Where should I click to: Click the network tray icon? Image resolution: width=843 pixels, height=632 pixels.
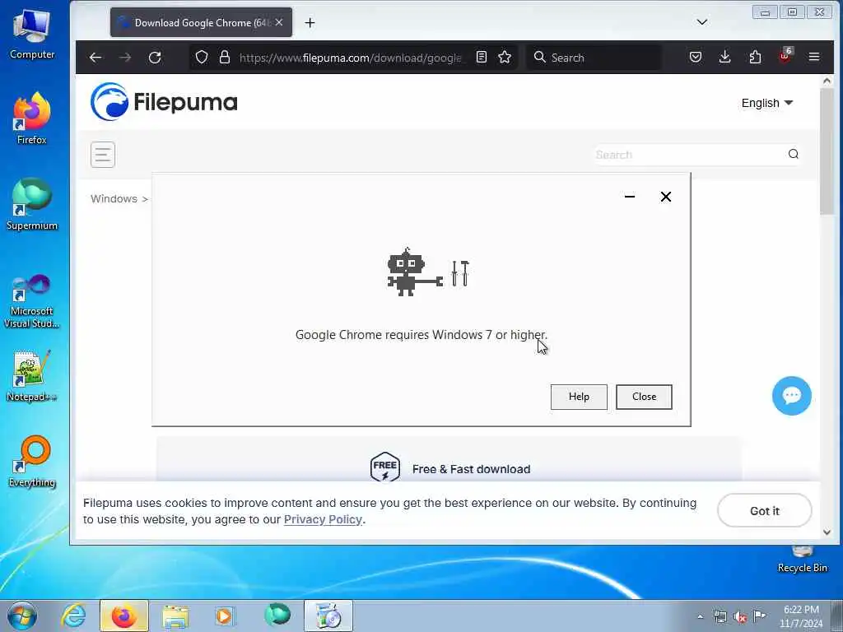720,617
